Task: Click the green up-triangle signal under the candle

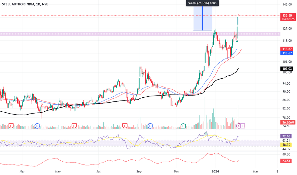Action: coord(237,41)
